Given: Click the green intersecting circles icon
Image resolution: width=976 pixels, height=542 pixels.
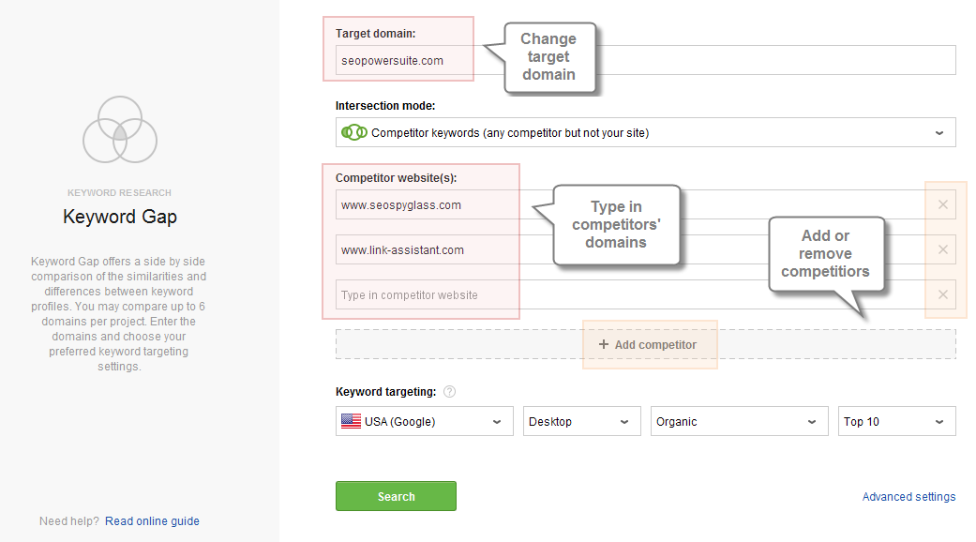Looking at the screenshot, I should [354, 132].
